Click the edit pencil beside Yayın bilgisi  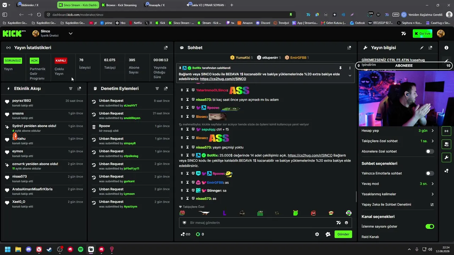422,48
